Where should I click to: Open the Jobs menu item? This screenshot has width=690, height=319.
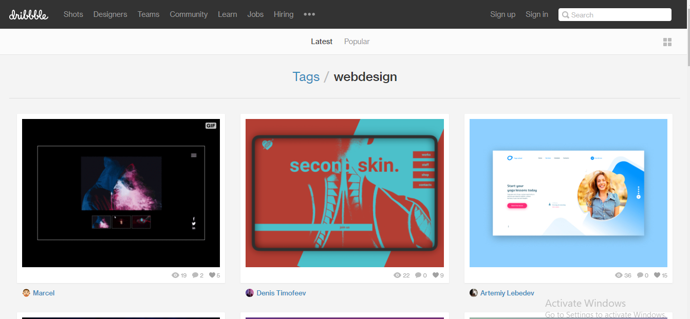pos(255,14)
